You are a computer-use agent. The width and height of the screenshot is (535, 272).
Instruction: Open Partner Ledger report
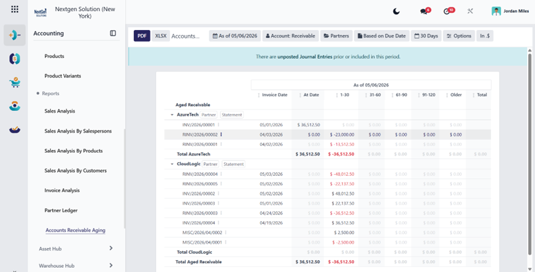tap(61, 210)
